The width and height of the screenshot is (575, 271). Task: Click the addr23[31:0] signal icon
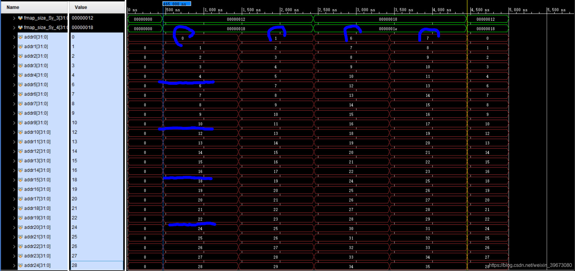pyautogui.click(x=20, y=256)
